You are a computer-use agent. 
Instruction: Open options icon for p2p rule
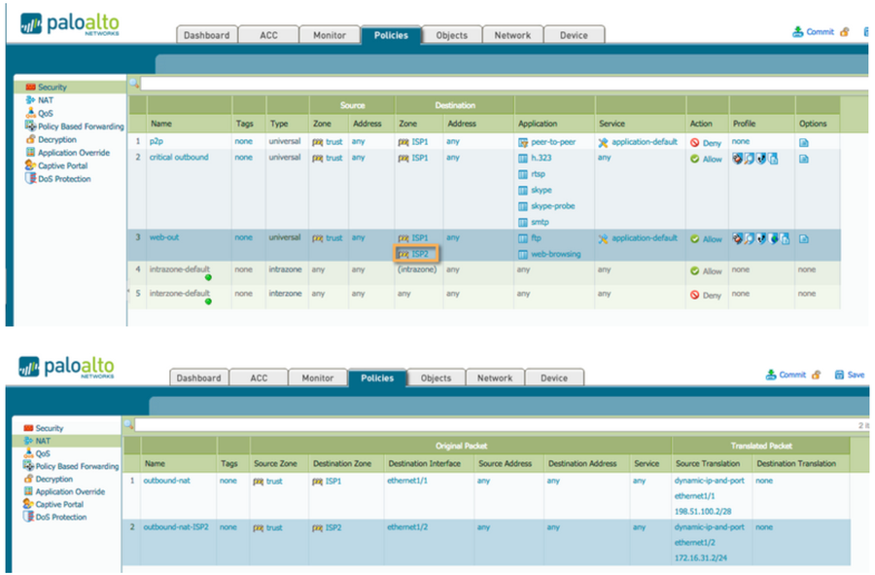[x=803, y=142]
